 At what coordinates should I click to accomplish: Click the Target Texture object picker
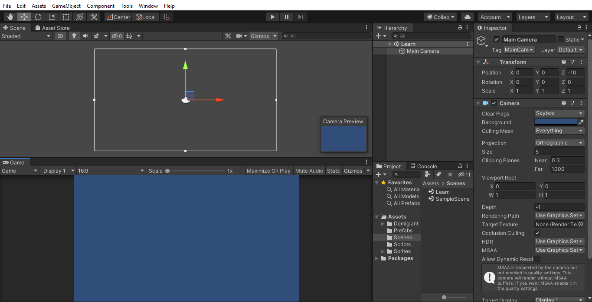pyautogui.click(x=581, y=224)
